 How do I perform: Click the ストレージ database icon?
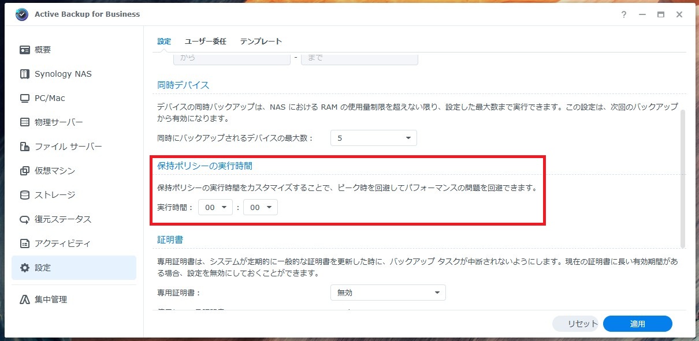pos(25,195)
